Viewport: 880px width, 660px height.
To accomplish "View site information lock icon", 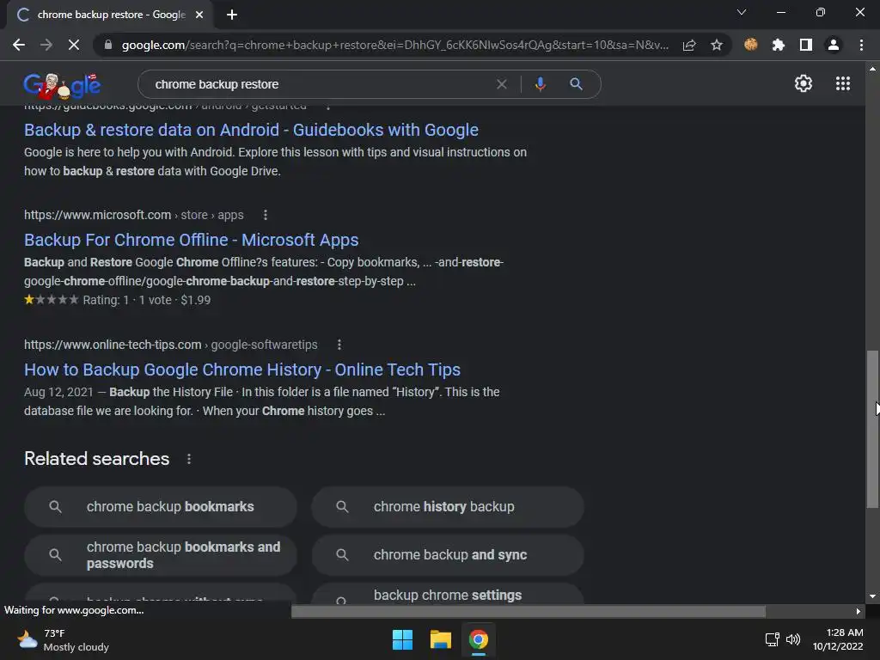I will click(108, 45).
